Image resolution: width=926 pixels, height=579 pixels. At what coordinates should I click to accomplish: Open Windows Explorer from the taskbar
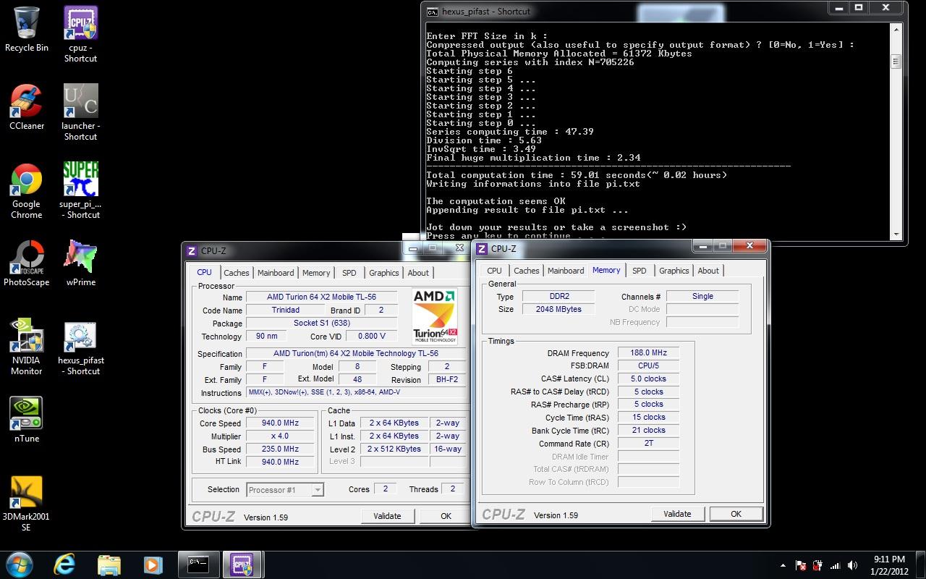point(109,565)
